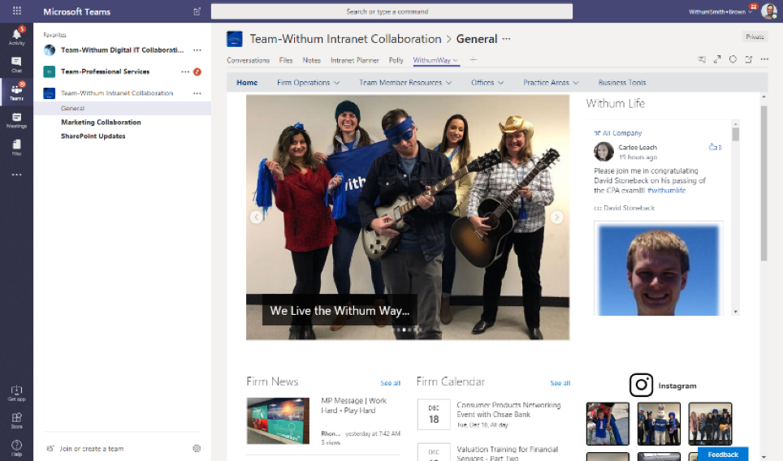This screenshot has width=783, height=461.
Task: Click the search or command box
Action: tap(391, 11)
